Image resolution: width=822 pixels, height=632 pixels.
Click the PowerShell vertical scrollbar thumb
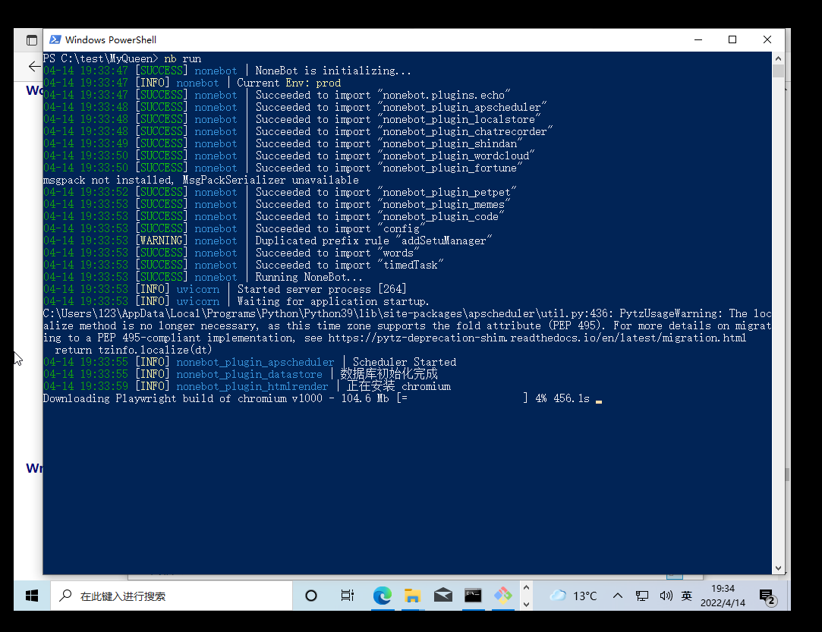(778, 71)
